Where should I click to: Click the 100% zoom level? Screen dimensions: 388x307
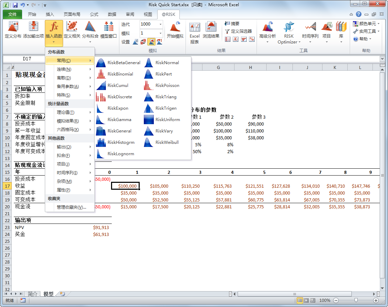click(x=325, y=300)
